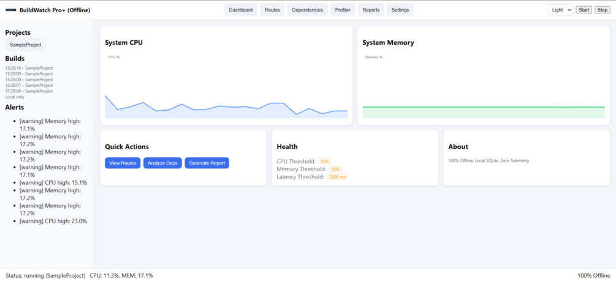This screenshot has height=282, width=616.
Task: Click the Stop button
Action: click(x=603, y=10)
